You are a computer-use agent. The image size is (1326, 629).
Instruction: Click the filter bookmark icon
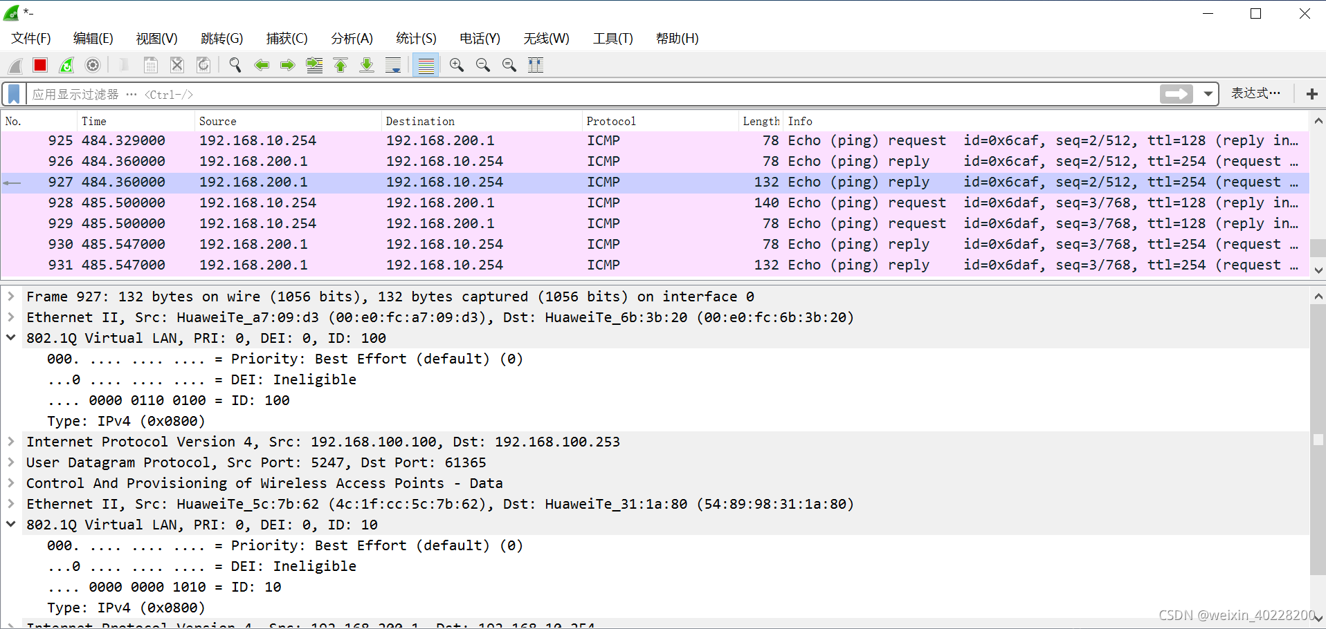pos(14,94)
